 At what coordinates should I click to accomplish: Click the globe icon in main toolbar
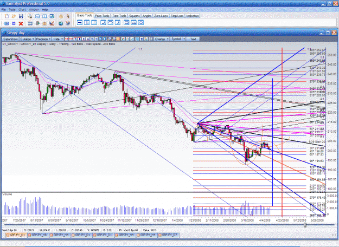click(x=61, y=23)
